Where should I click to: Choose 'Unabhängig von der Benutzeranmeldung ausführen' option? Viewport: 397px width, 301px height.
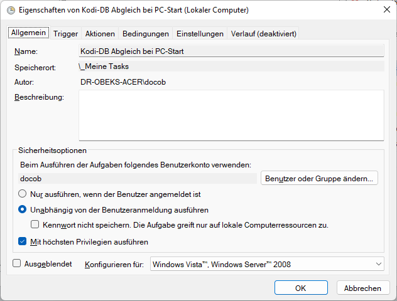22,209
